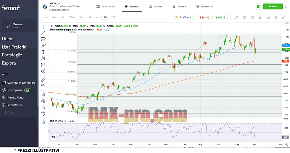Select the 30m timeframe
Viewport: 290px width, 153px height.
[x=82, y=17]
